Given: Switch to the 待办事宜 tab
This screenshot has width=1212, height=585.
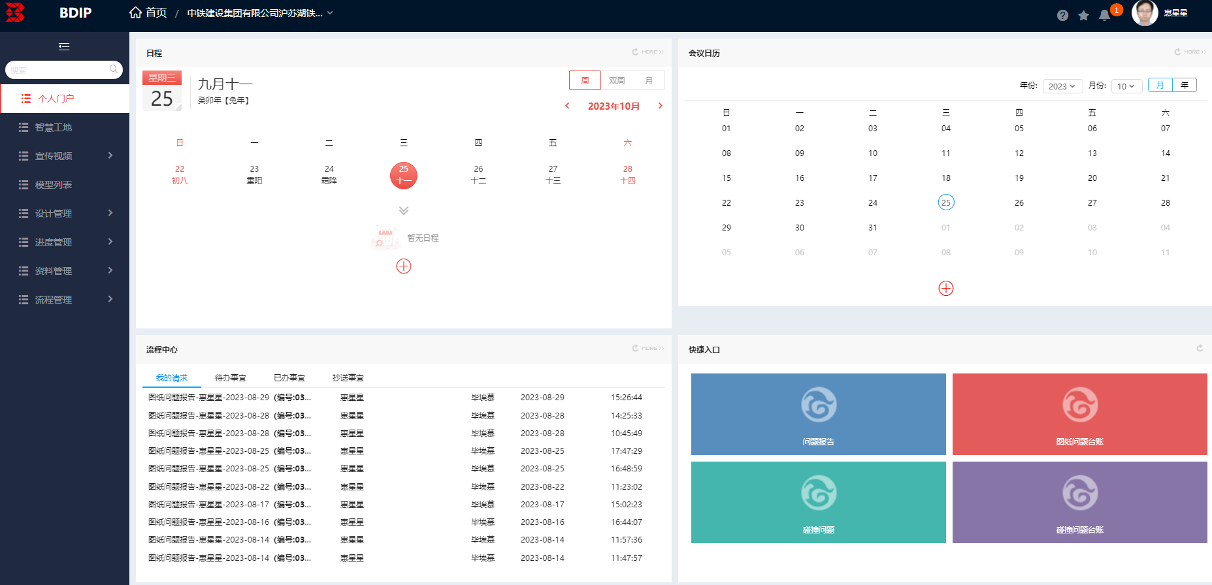Looking at the screenshot, I should click(x=231, y=378).
